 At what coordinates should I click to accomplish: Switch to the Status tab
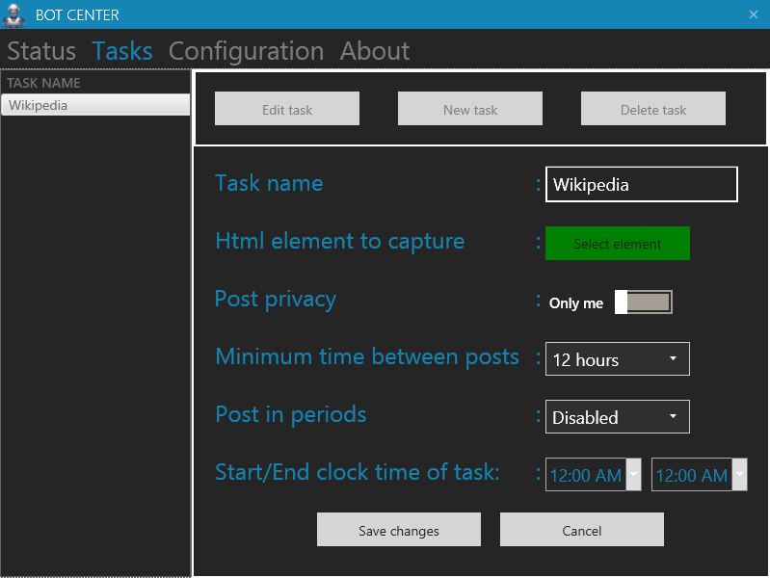tap(41, 51)
